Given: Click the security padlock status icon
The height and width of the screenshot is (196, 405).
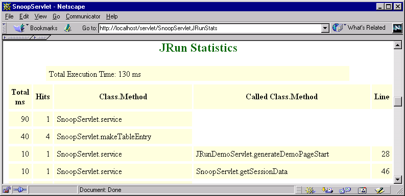Looking at the screenshot, I should [7, 190].
